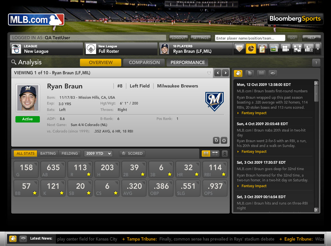Click the starred news feed icon
This screenshot has height=246, width=331.
[238, 74]
